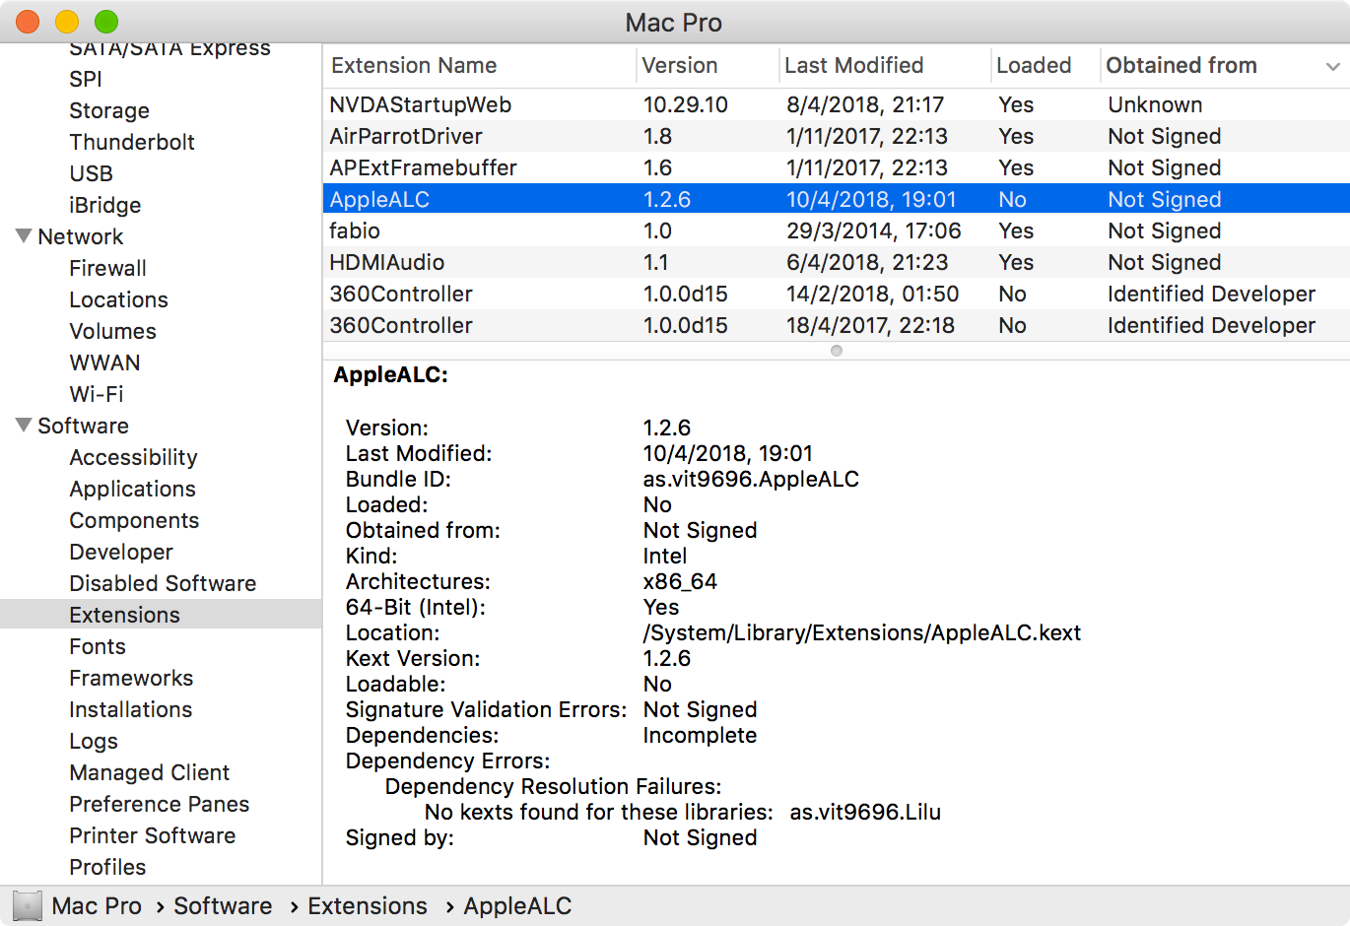Select AppleALC in path bar
1350x926 pixels.
coord(517,906)
